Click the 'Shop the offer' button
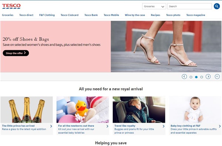Viewport: 222px width, 146px height. [16, 53]
